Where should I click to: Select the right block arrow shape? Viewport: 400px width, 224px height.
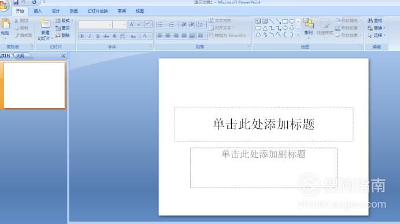click(285, 28)
